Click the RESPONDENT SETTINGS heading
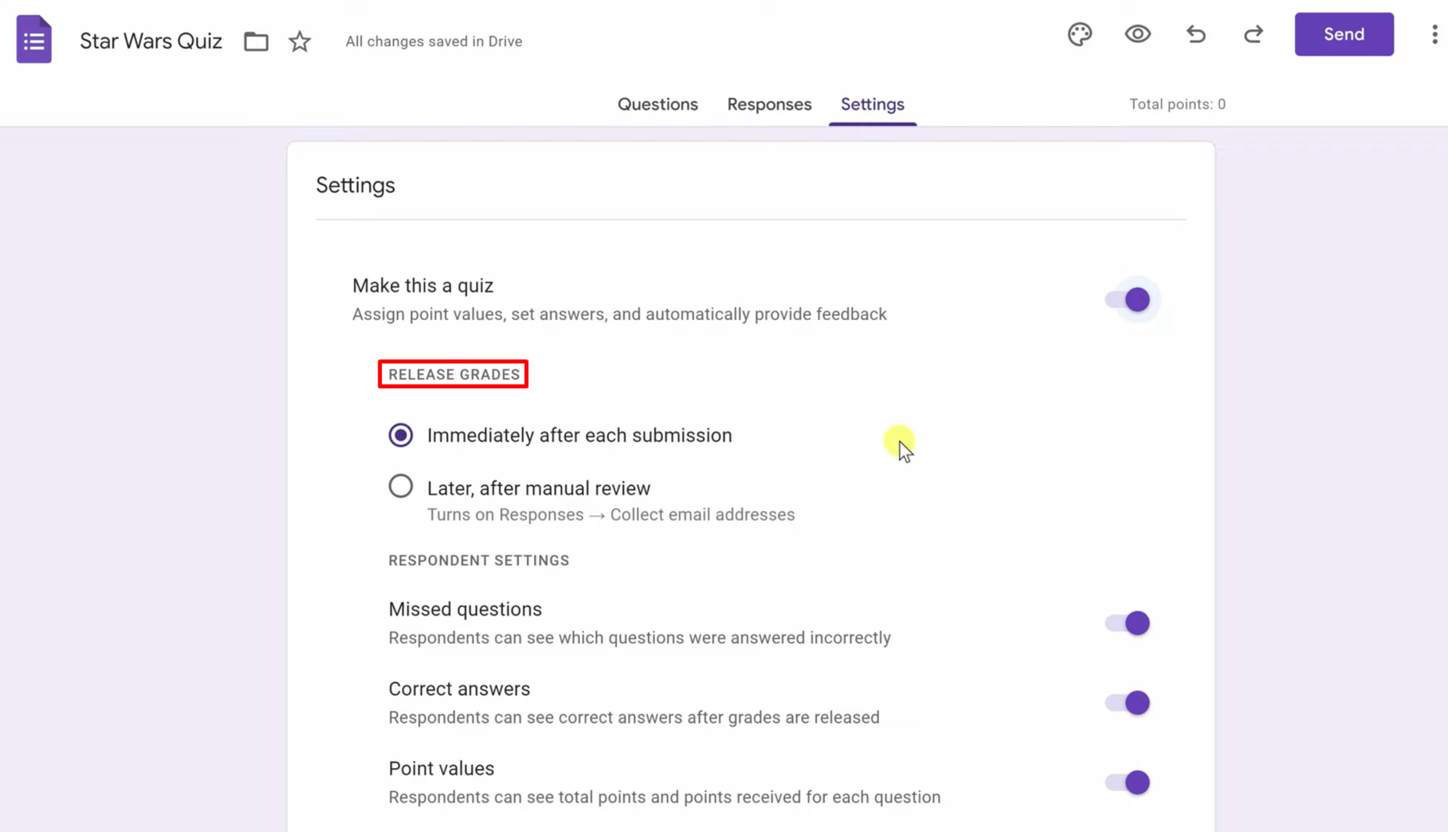The image size is (1448, 832). pyautogui.click(x=479, y=561)
